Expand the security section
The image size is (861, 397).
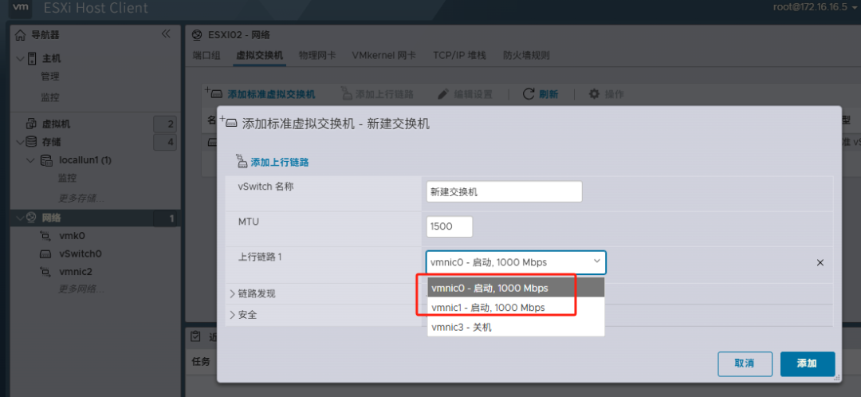[233, 315]
